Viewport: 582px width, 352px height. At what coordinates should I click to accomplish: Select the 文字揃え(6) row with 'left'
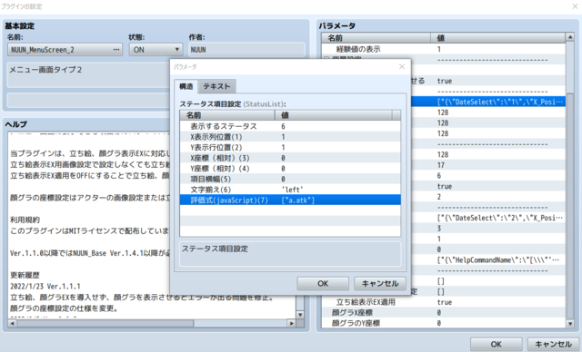click(x=290, y=190)
